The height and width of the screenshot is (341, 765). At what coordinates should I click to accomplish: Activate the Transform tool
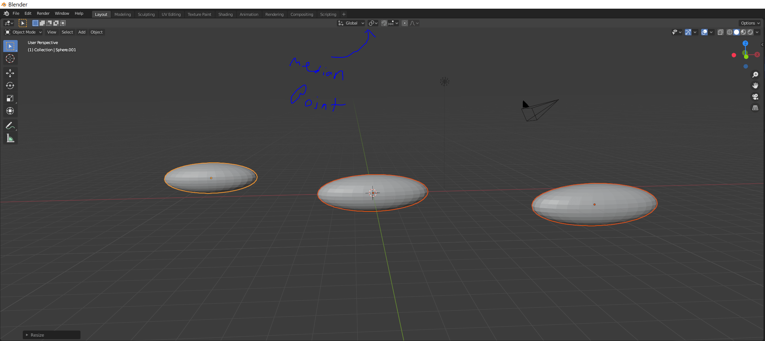coord(10,111)
